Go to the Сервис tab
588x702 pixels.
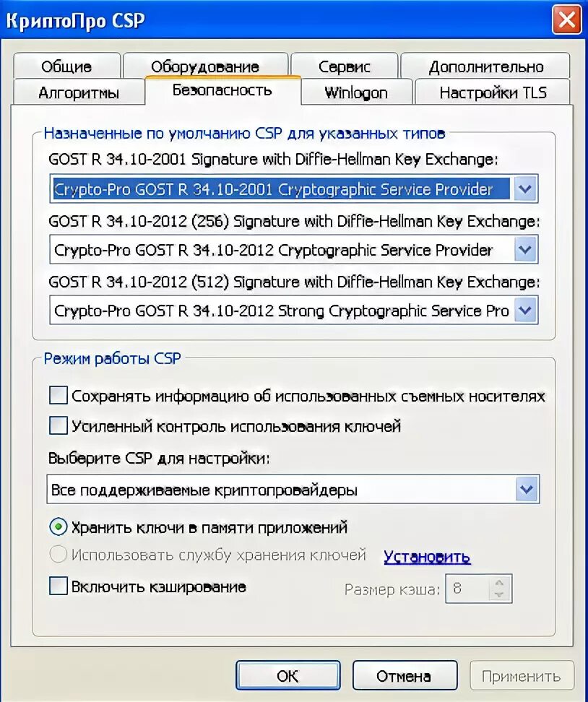(x=344, y=66)
